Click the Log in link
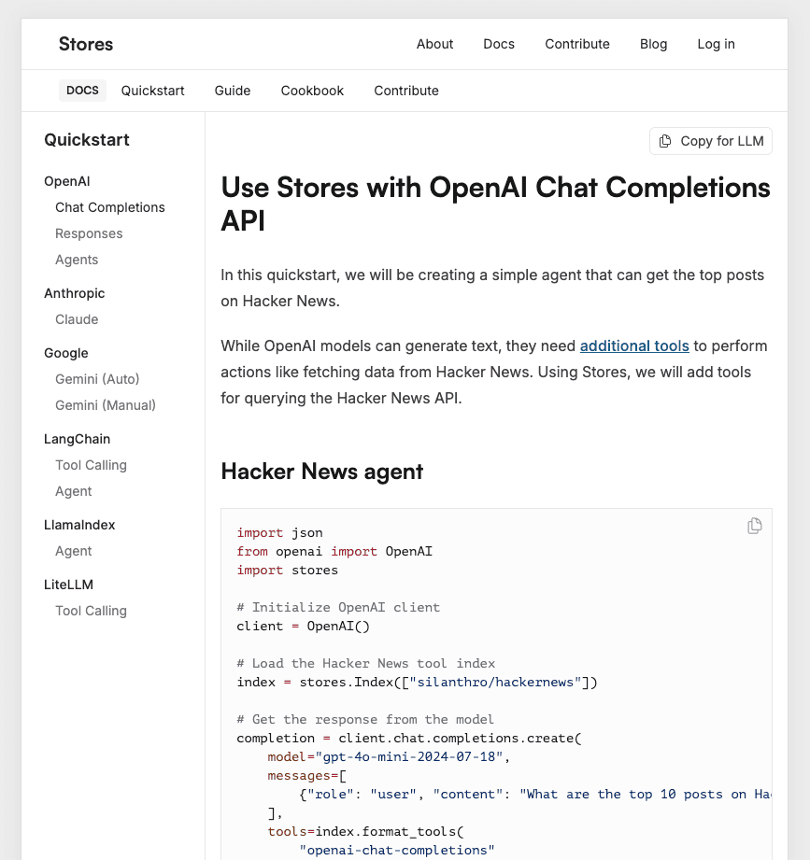 (717, 44)
